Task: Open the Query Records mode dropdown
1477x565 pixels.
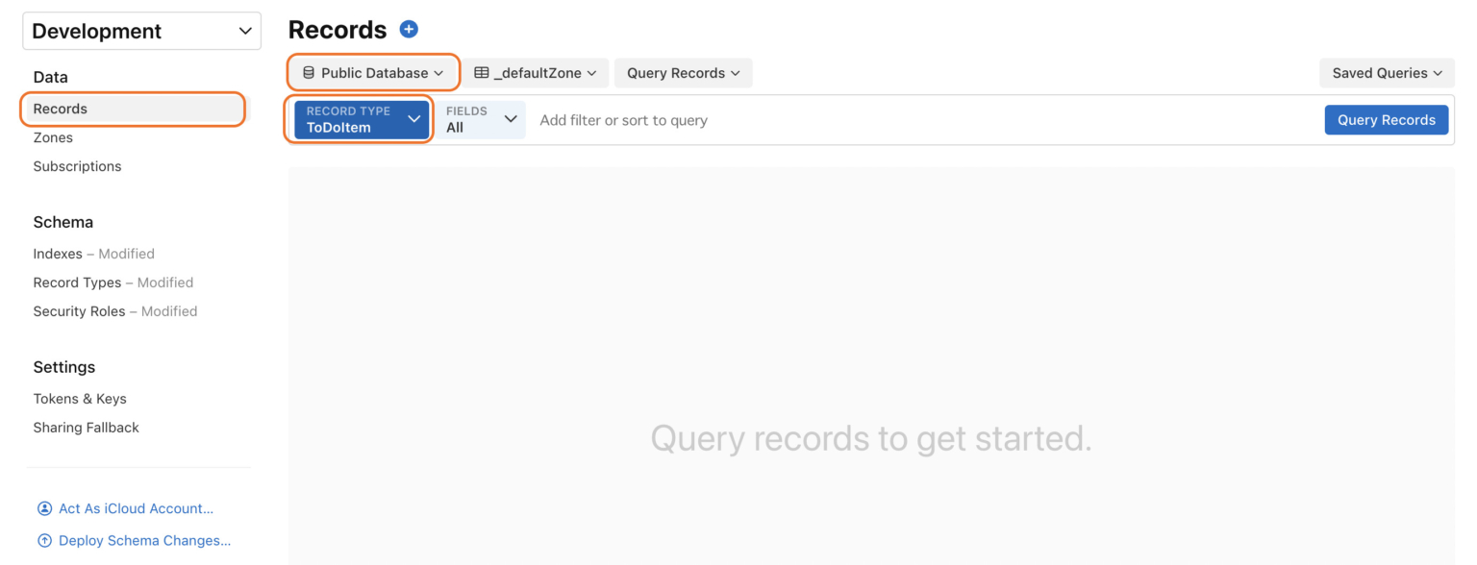Action: [x=683, y=73]
